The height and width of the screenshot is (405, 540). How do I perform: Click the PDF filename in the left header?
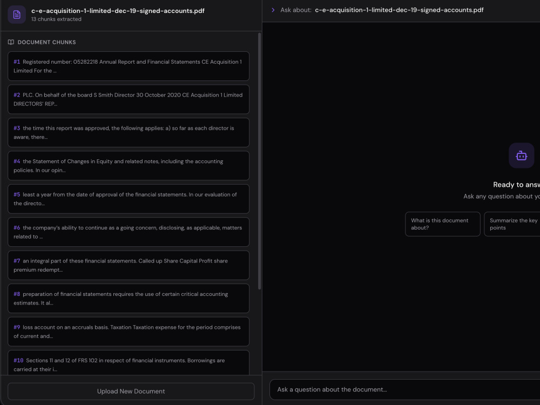(118, 11)
